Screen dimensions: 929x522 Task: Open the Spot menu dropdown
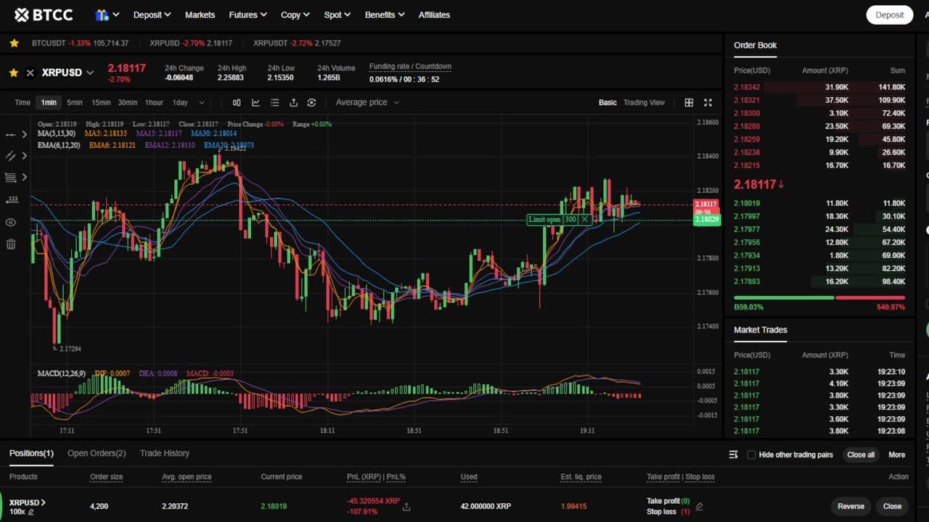click(337, 14)
